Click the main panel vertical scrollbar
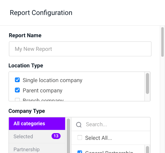 [x=162, y=42]
